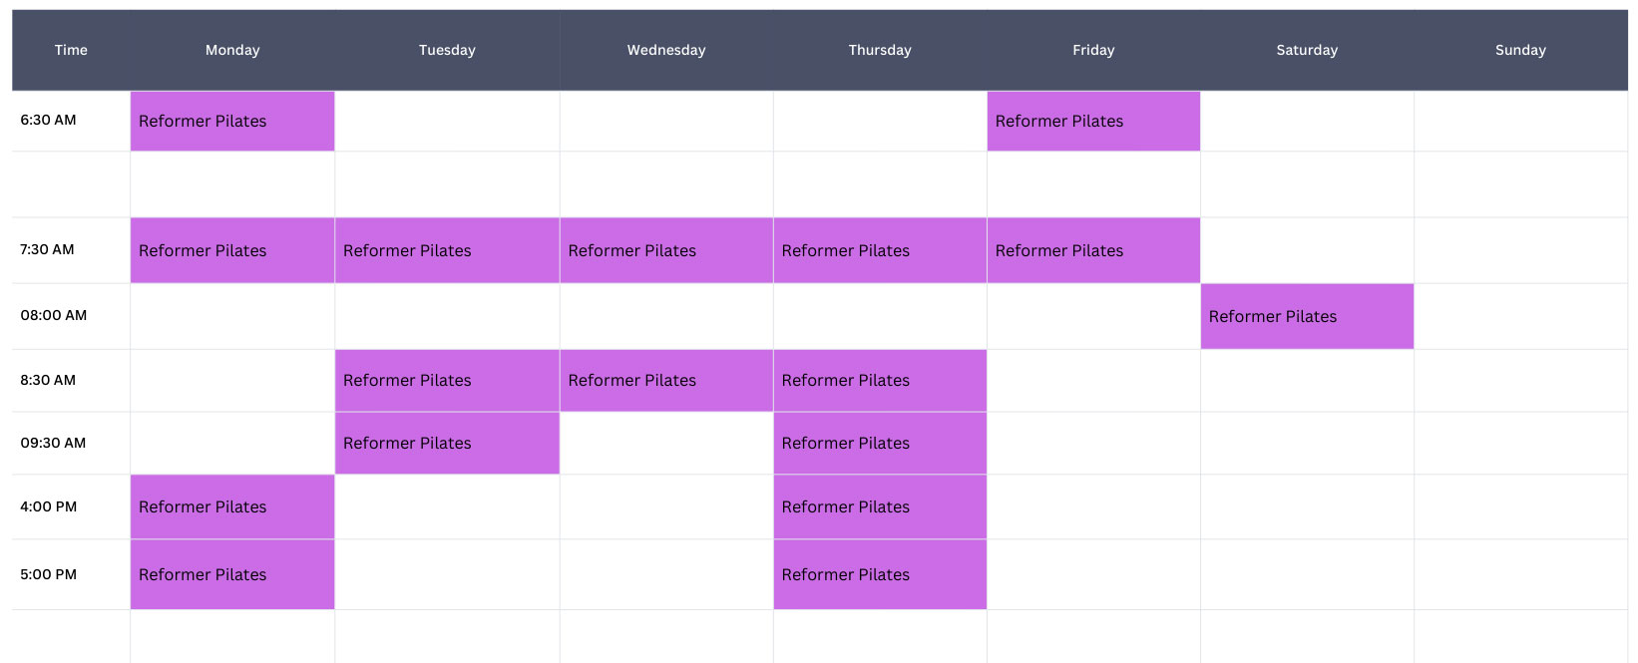The height and width of the screenshot is (663, 1638).
Task: Open Monday 6:30 AM Reformer Pilates class
Action: click(232, 122)
